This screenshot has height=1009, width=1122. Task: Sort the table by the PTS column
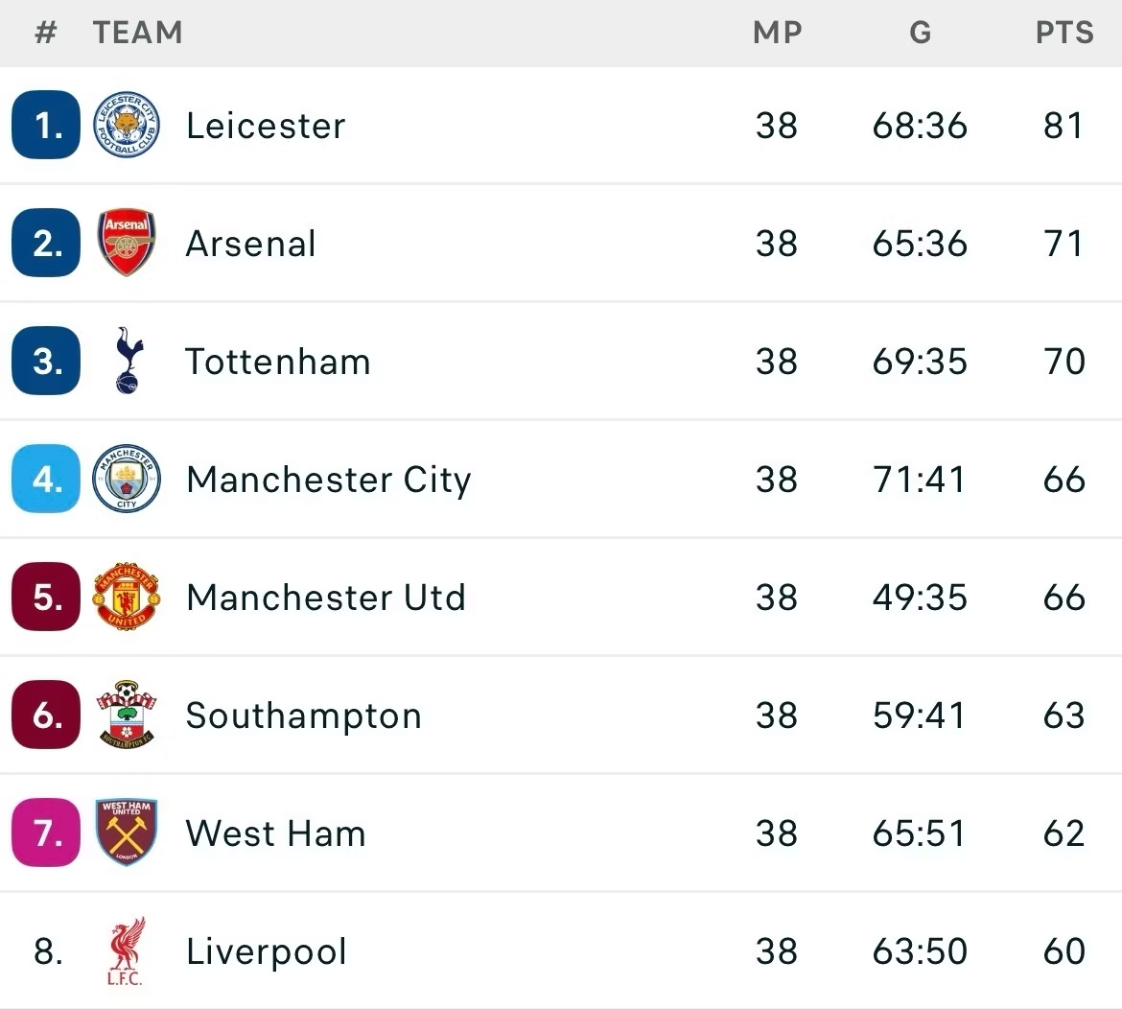(x=1064, y=33)
